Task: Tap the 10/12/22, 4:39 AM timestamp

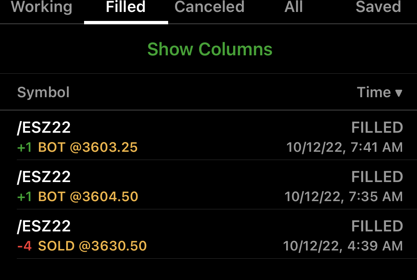Action: tap(343, 246)
